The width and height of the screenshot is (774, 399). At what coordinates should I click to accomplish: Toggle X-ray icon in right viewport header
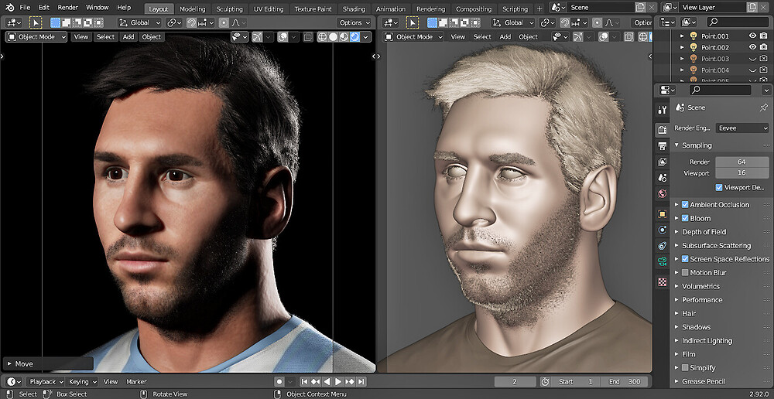click(628, 37)
